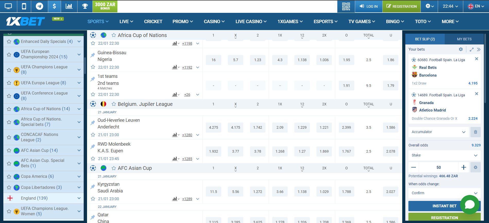Open bet slip settings gear next to Your bets
Image resolution: width=489 pixels, height=223 pixels.
pyautogui.click(x=461, y=49)
